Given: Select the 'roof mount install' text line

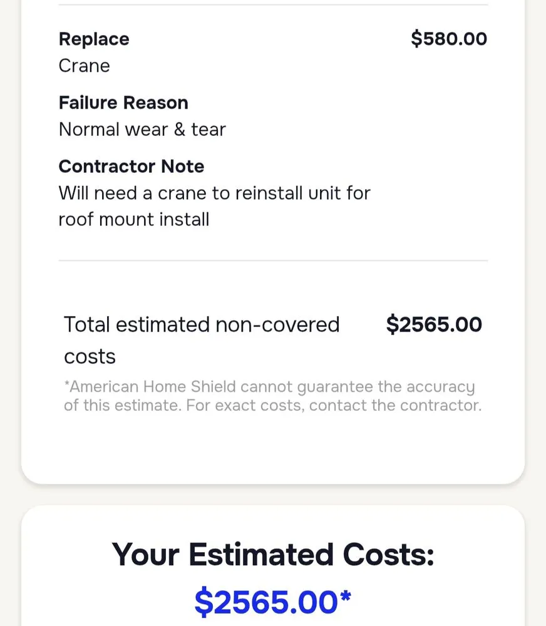Looking at the screenshot, I should point(134,219).
